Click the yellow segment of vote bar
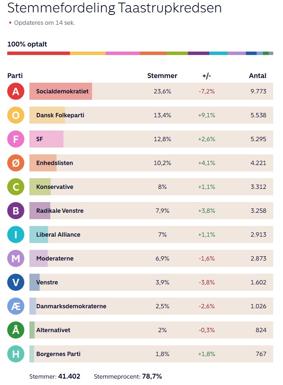 (x=88, y=53)
